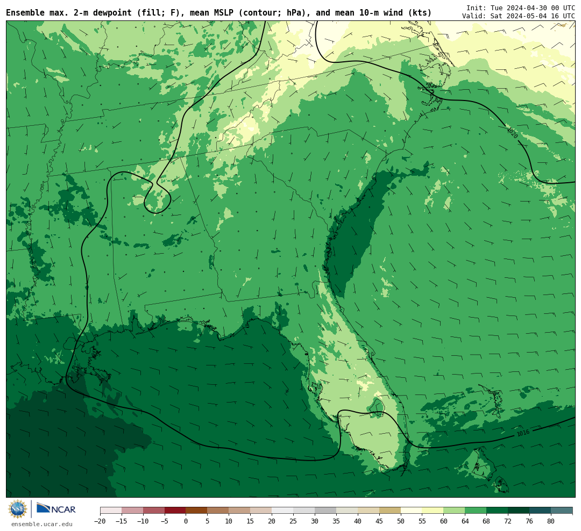The width and height of the screenshot is (581, 531).
Task: Pick the 15 to 20 pale tan legend swatch
Action: 261,511
